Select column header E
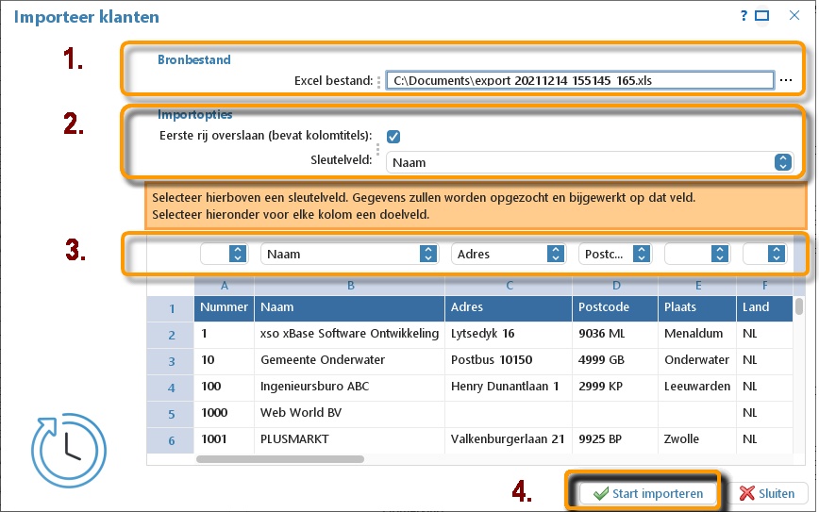 [x=697, y=286]
